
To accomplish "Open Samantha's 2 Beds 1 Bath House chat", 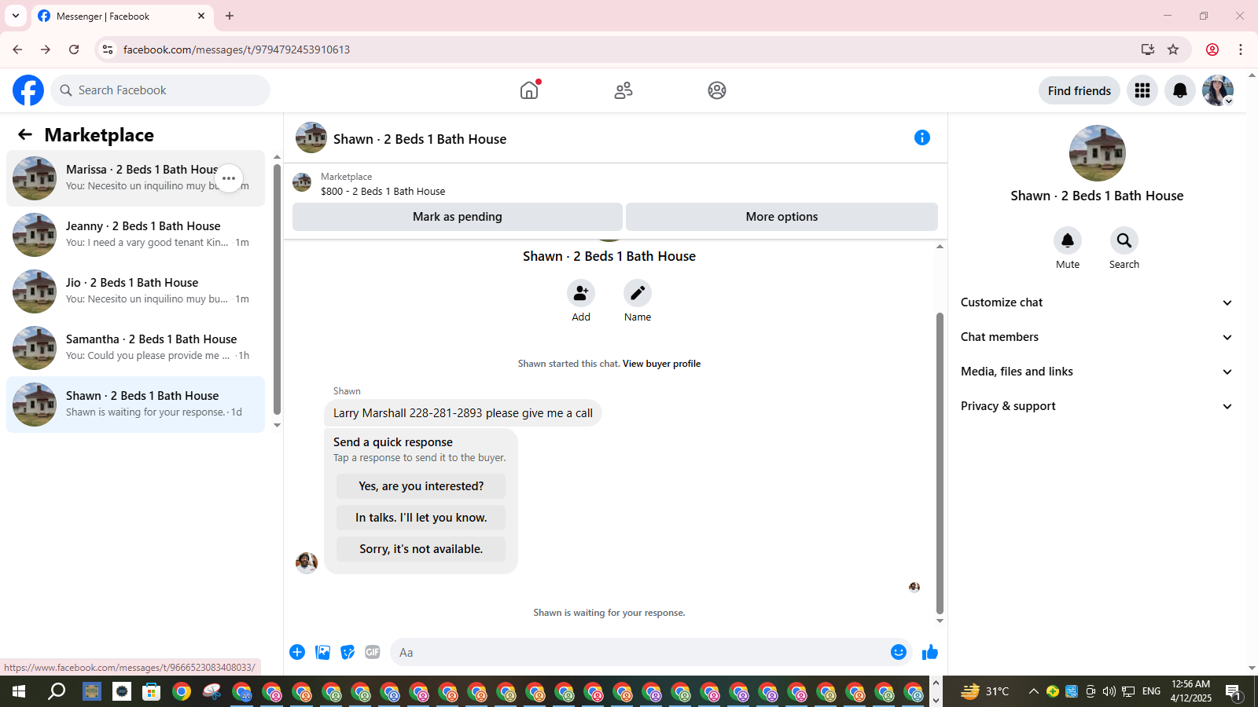I will click(135, 348).
